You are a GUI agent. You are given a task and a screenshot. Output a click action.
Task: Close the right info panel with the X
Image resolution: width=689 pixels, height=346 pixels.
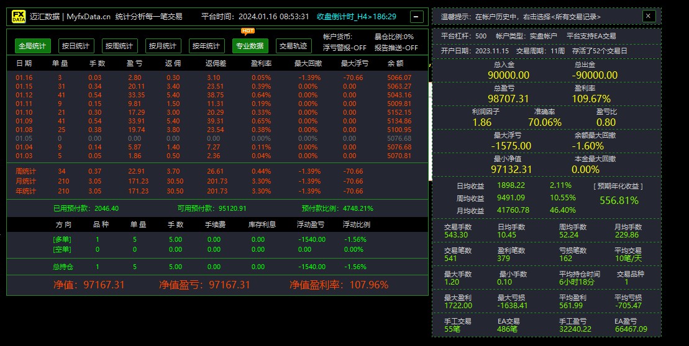pos(649,16)
